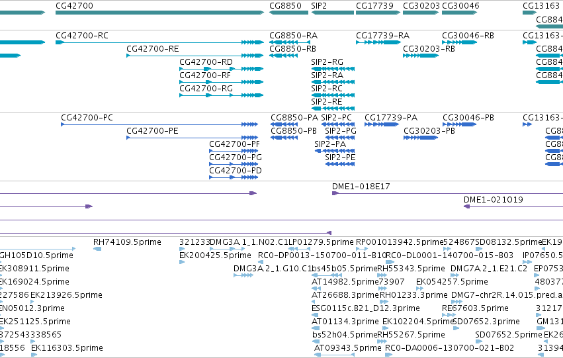Select transcript CG42700-RC
The image size is (563, 358).
(160, 42)
